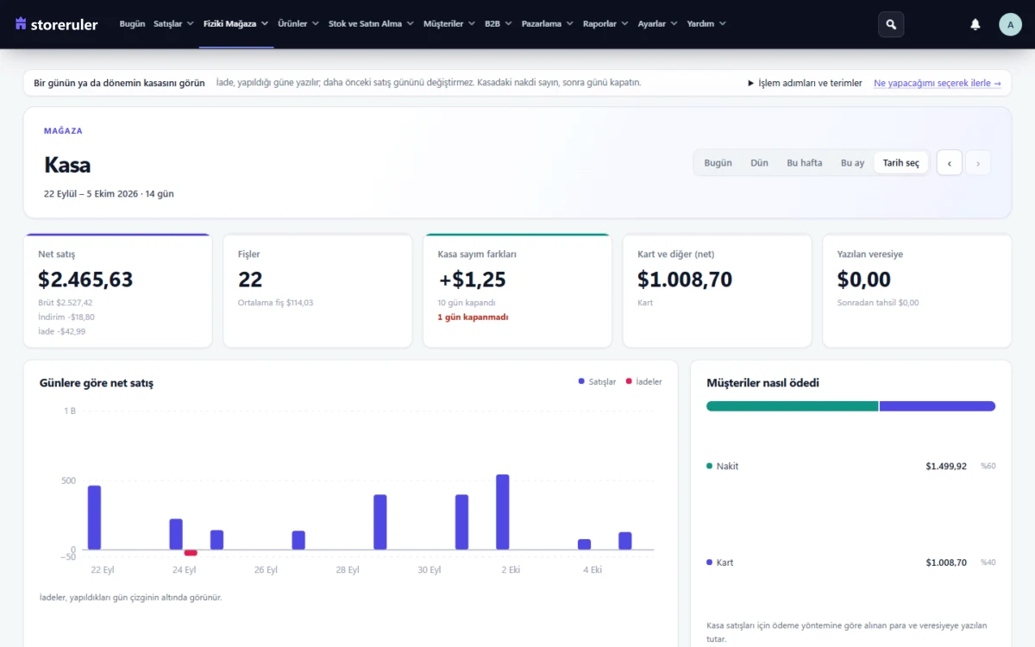Toggle İadeler legend in chart

(643, 381)
